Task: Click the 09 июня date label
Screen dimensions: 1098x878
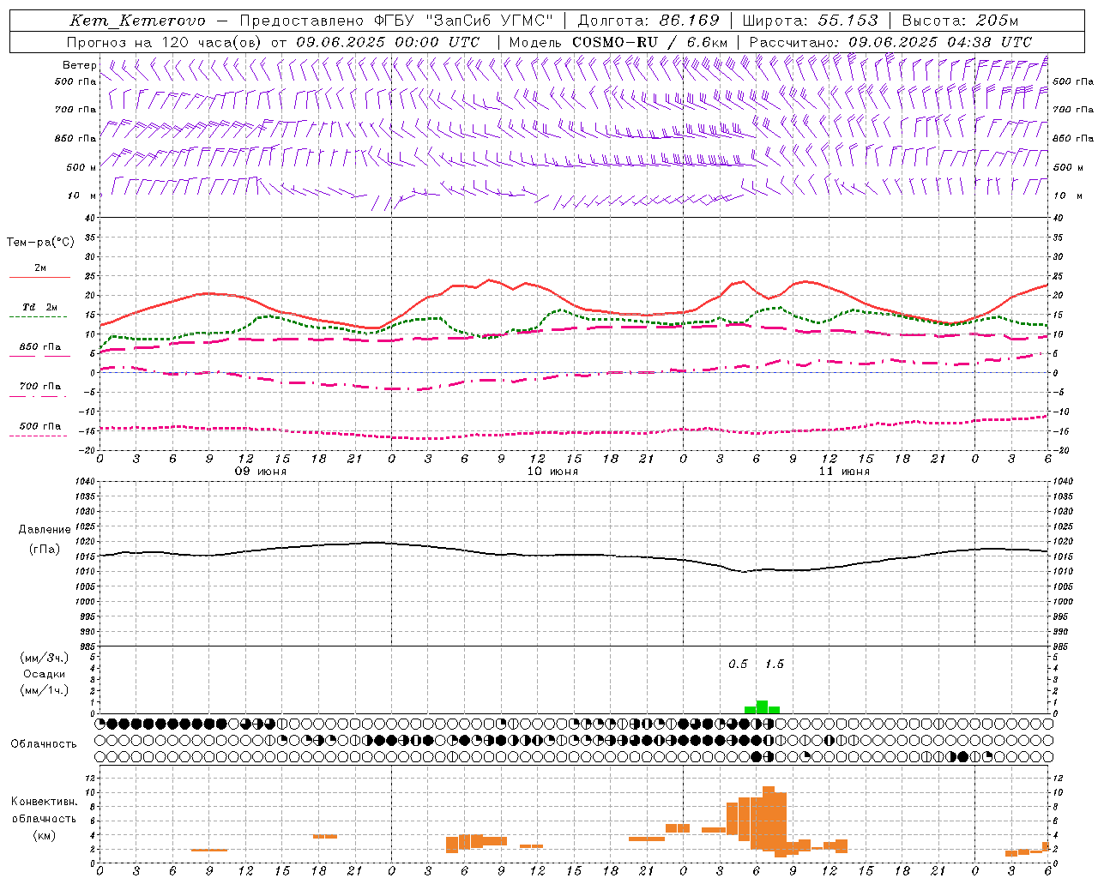Action: click(x=261, y=472)
